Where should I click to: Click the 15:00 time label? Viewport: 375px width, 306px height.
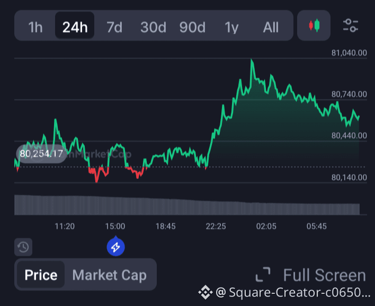115,226
